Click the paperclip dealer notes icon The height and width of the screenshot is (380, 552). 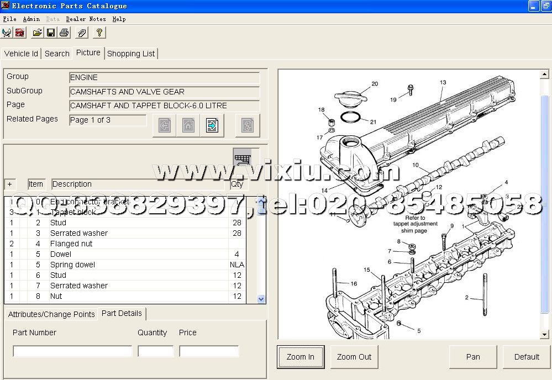[x=82, y=33]
